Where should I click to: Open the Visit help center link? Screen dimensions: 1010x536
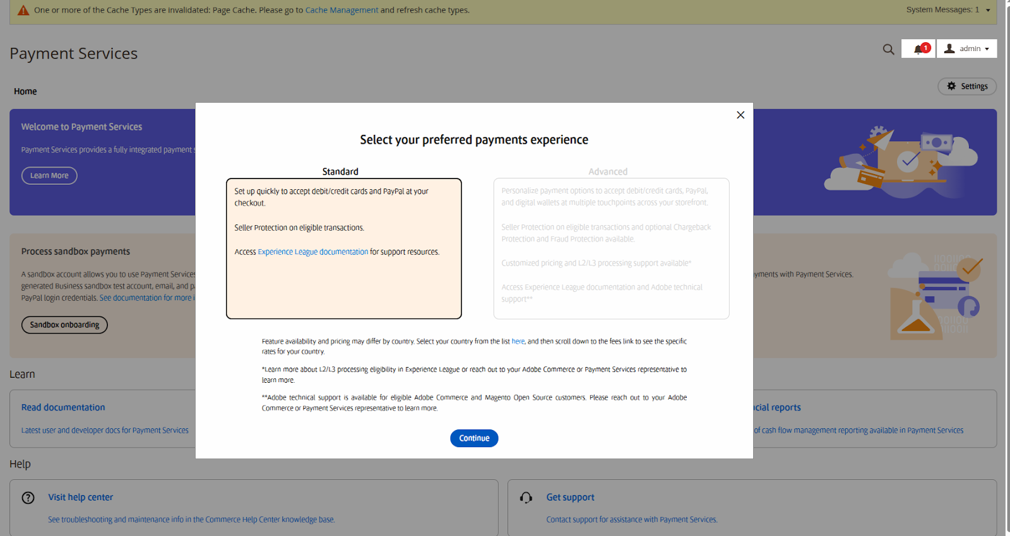(81, 497)
